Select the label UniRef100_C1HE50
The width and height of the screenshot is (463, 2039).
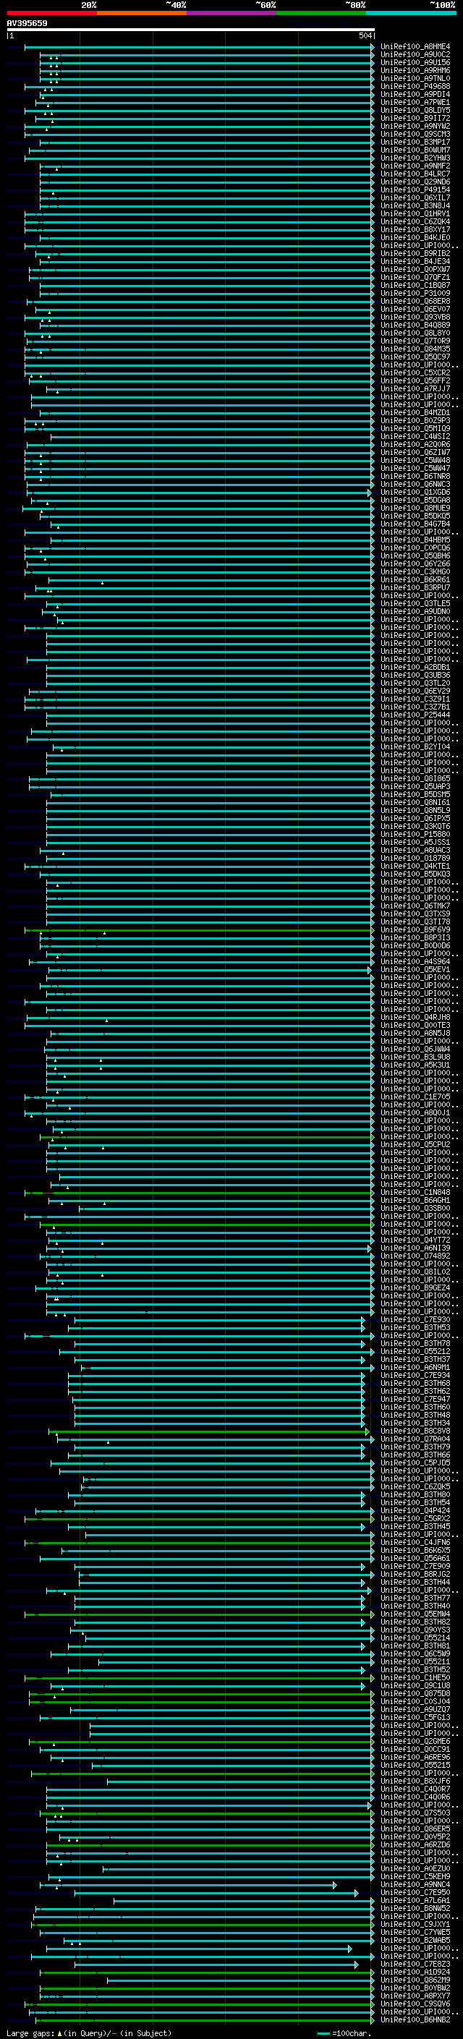click(415, 1678)
